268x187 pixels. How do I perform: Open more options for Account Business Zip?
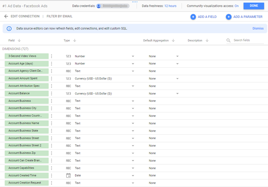52,153
